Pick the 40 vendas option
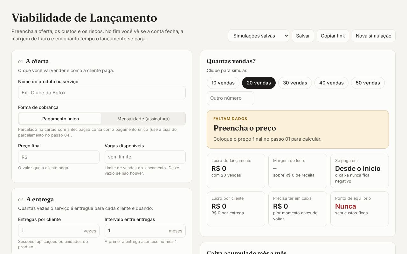407x254 pixels. (331, 83)
